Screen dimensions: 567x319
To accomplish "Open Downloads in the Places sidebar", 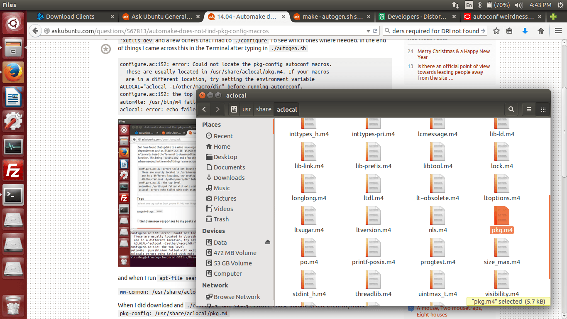I will coord(229,177).
